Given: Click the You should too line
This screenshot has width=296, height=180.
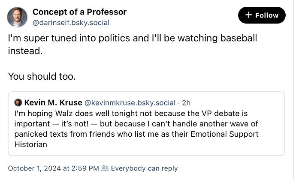Looking at the screenshot, I should point(42,77).
